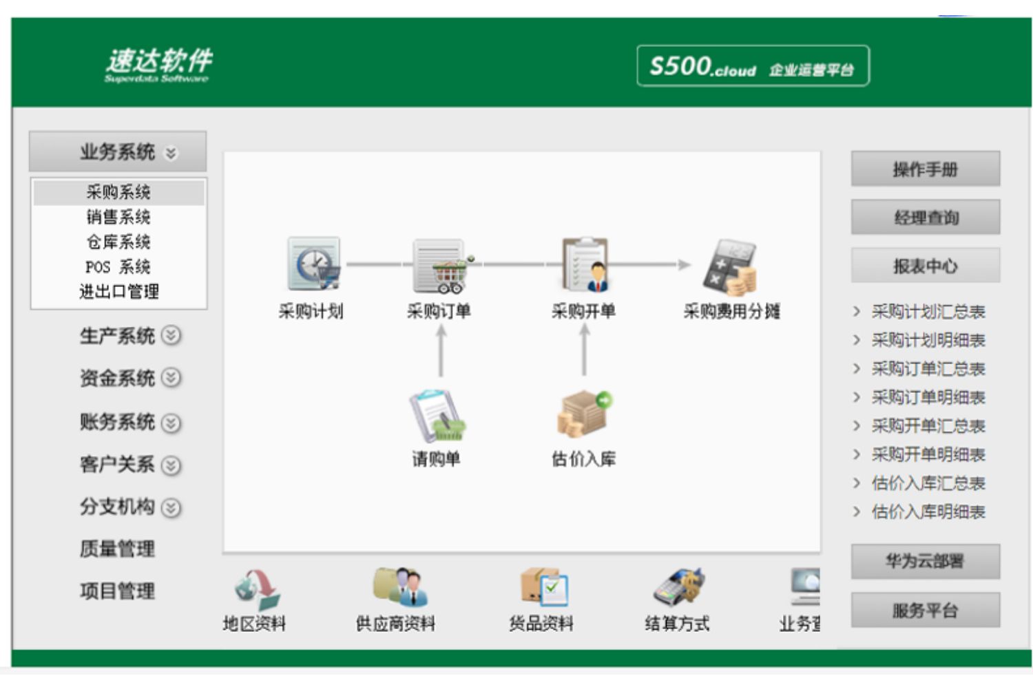Open the 采购订单 shopping cart icon
This screenshot has height=676, width=1033.
click(x=443, y=265)
